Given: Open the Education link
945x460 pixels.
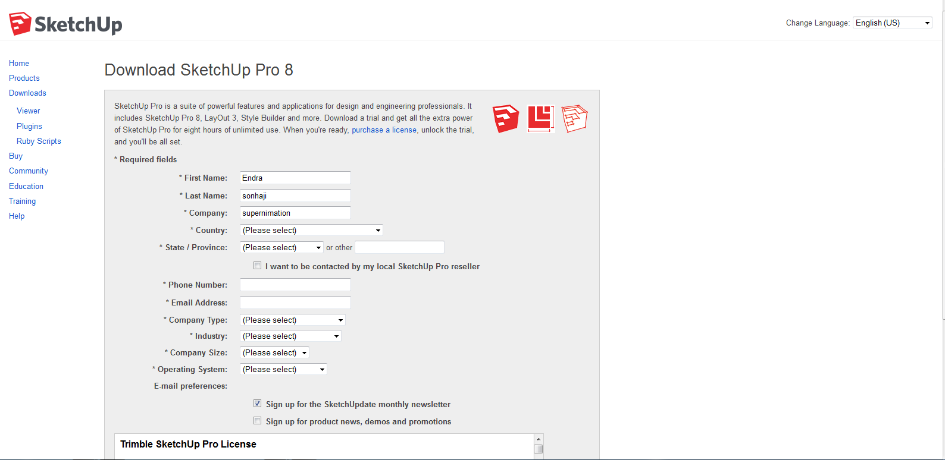Looking at the screenshot, I should point(26,186).
